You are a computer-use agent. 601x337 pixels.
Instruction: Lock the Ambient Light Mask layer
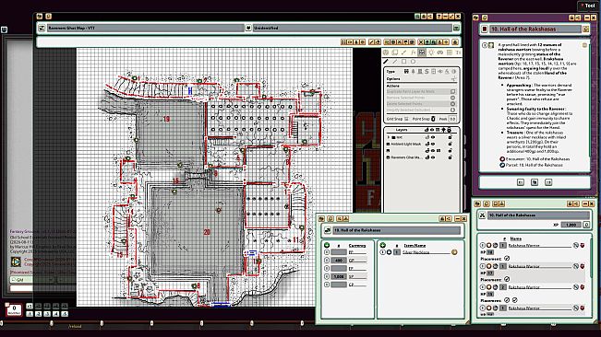450,144
